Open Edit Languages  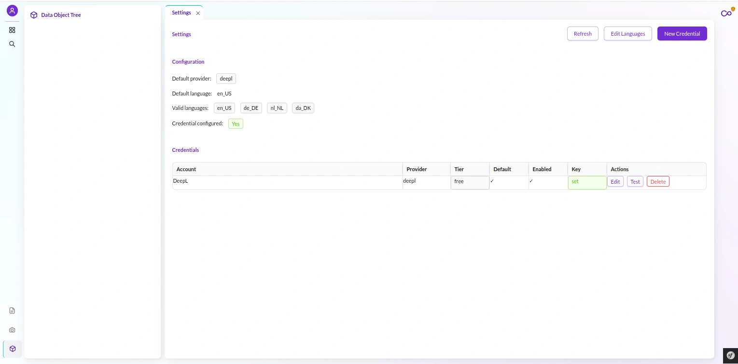[x=628, y=34]
